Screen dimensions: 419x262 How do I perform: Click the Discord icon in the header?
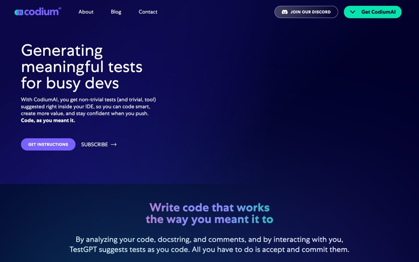285,12
